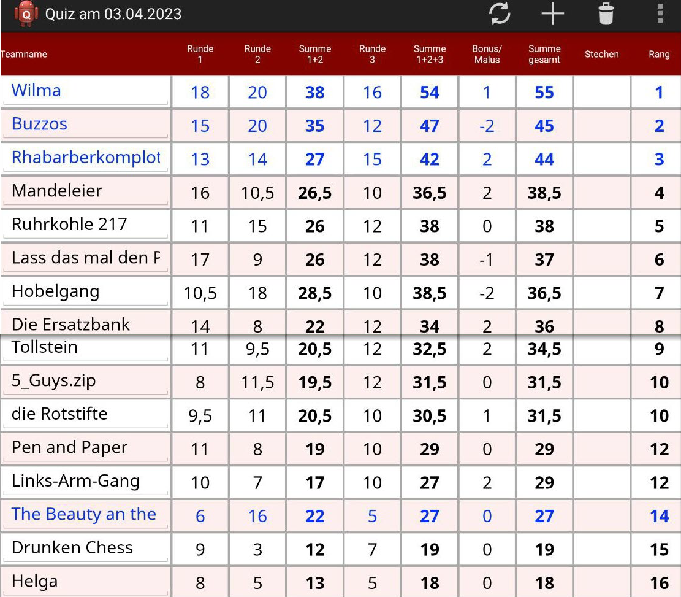Select the Drunken Chess team name
This screenshot has width=681, height=597.
tap(85, 548)
